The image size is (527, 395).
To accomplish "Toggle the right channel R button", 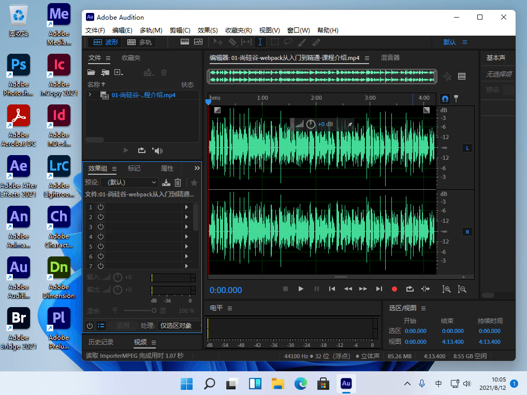I will pos(467,232).
